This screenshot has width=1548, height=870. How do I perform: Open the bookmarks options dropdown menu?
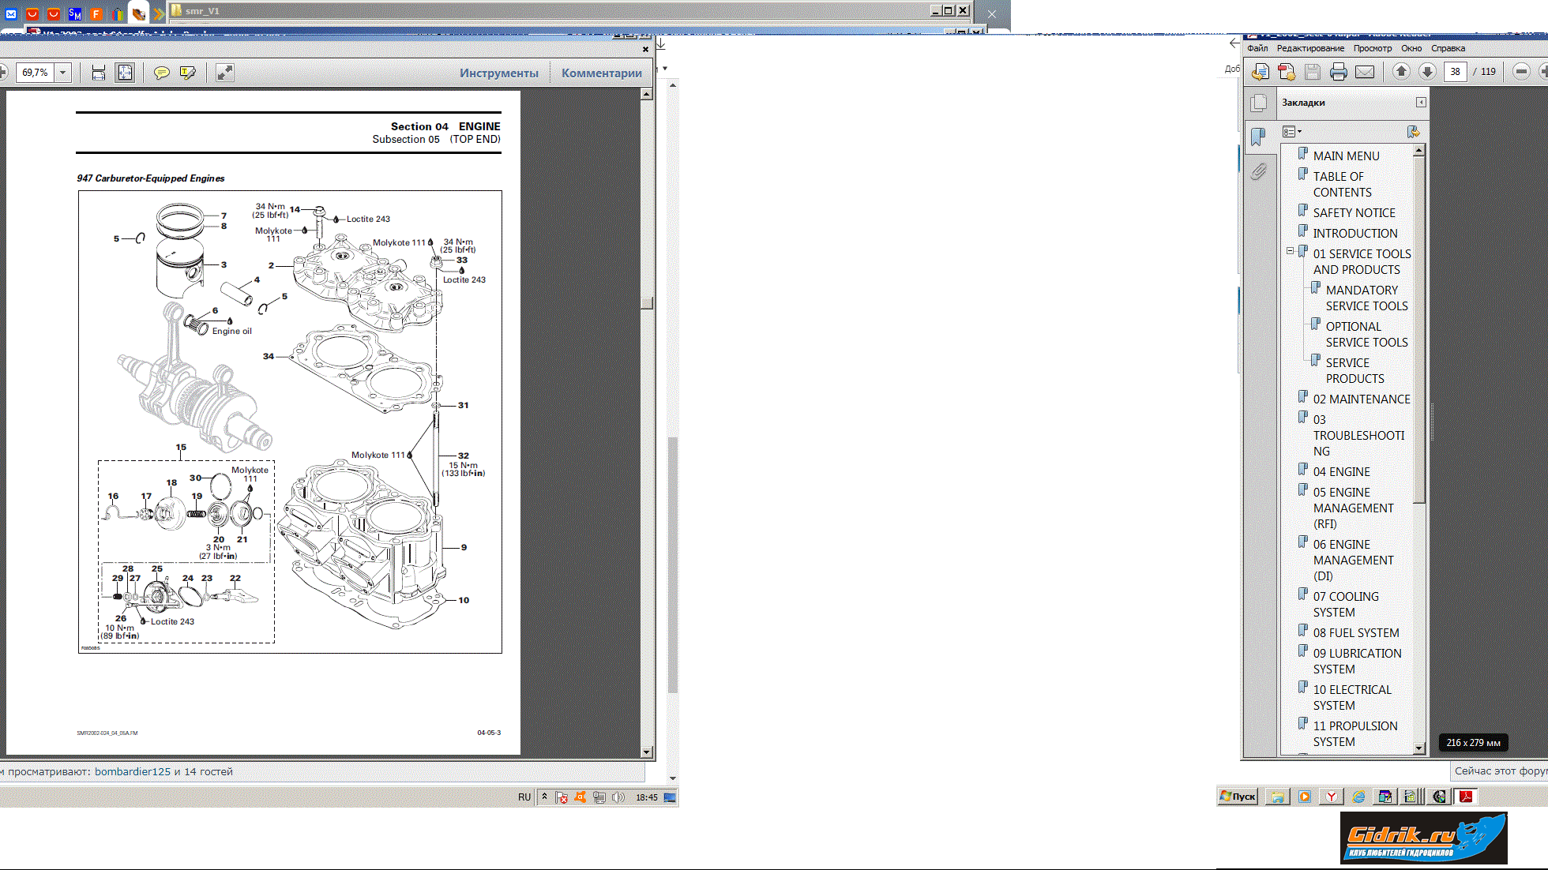click(x=1292, y=132)
